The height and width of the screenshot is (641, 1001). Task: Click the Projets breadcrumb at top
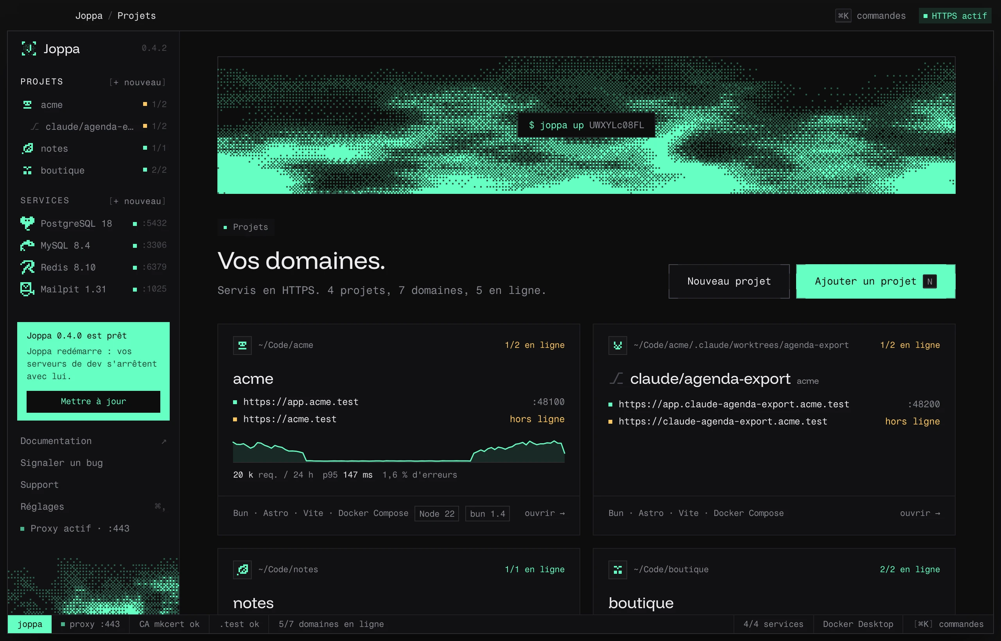click(136, 16)
